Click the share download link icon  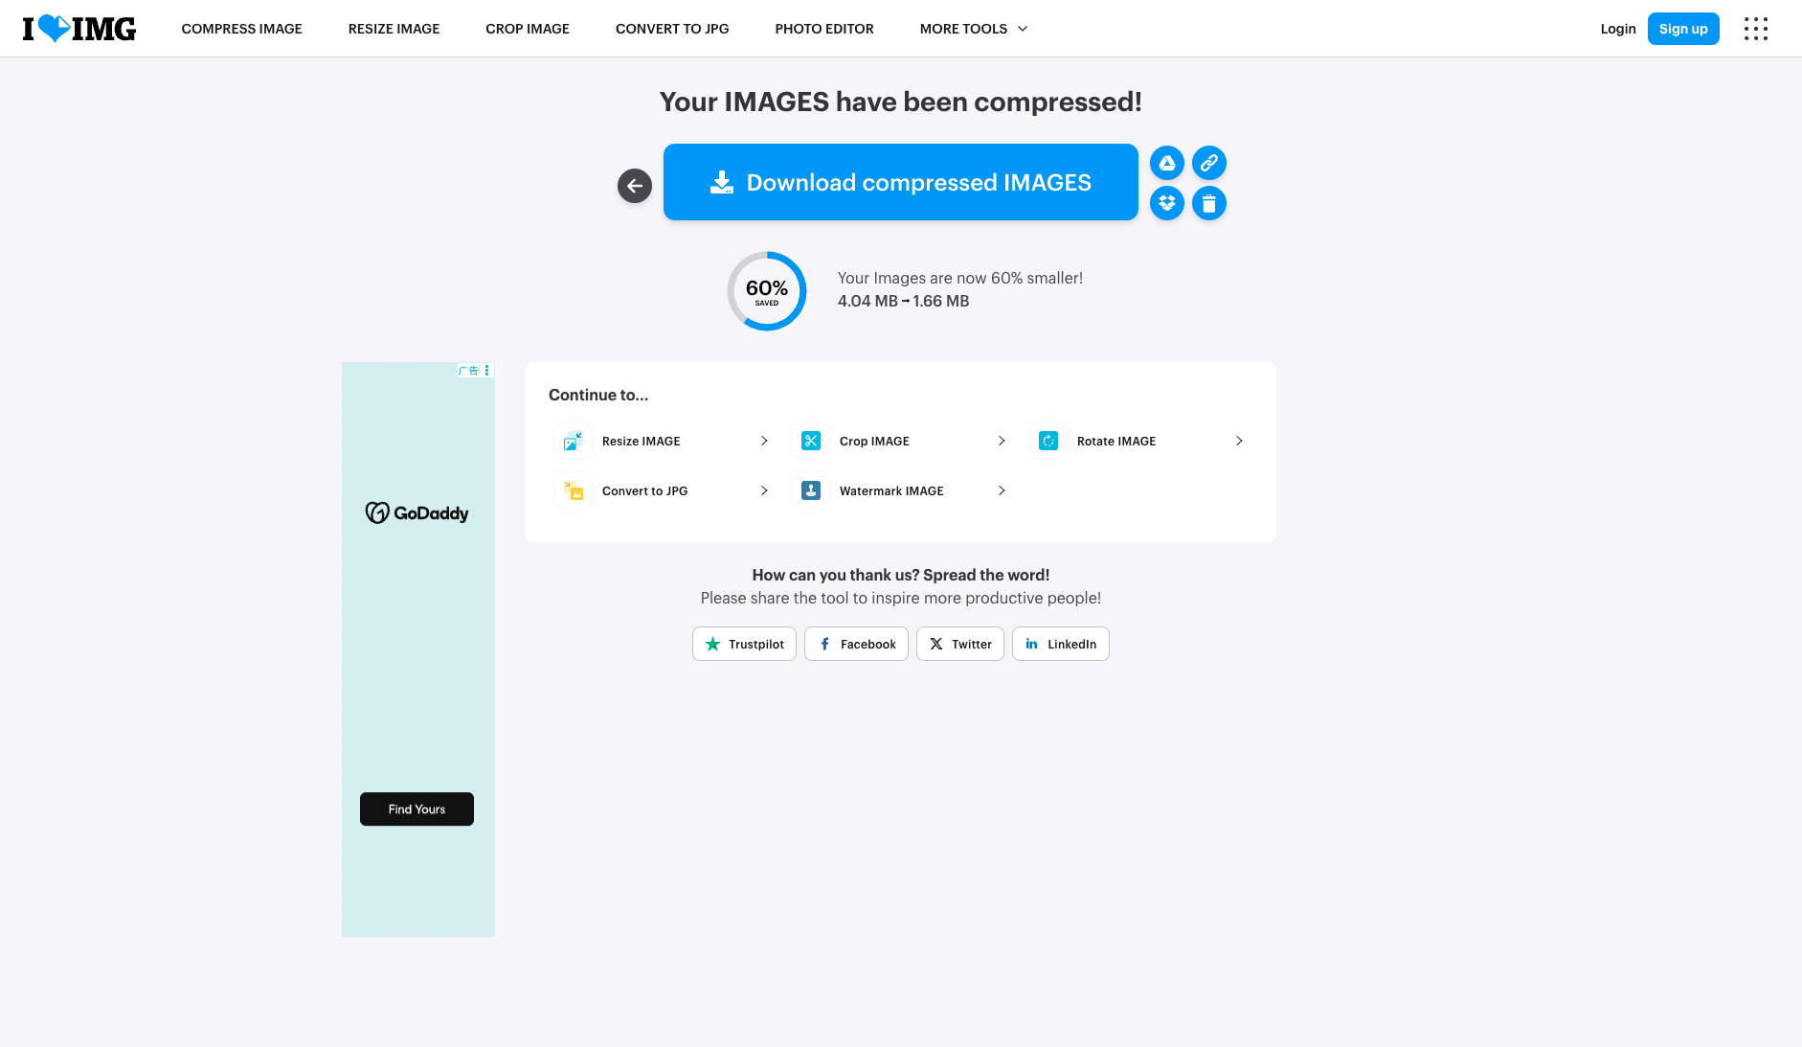[1209, 163]
